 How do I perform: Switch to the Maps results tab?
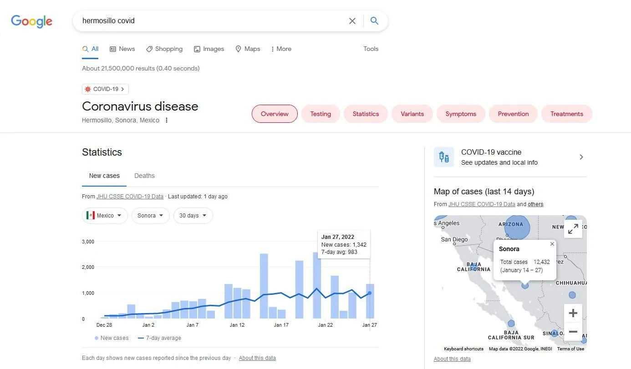(248, 49)
